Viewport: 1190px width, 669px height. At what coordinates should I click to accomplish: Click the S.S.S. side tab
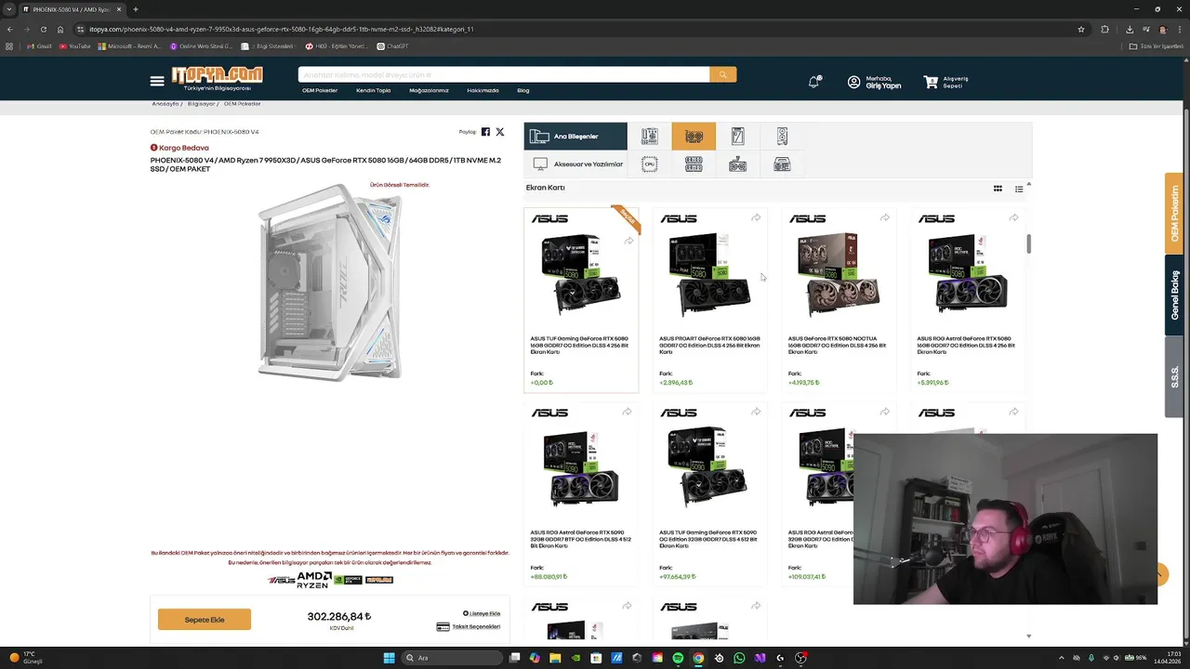click(x=1174, y=377)
